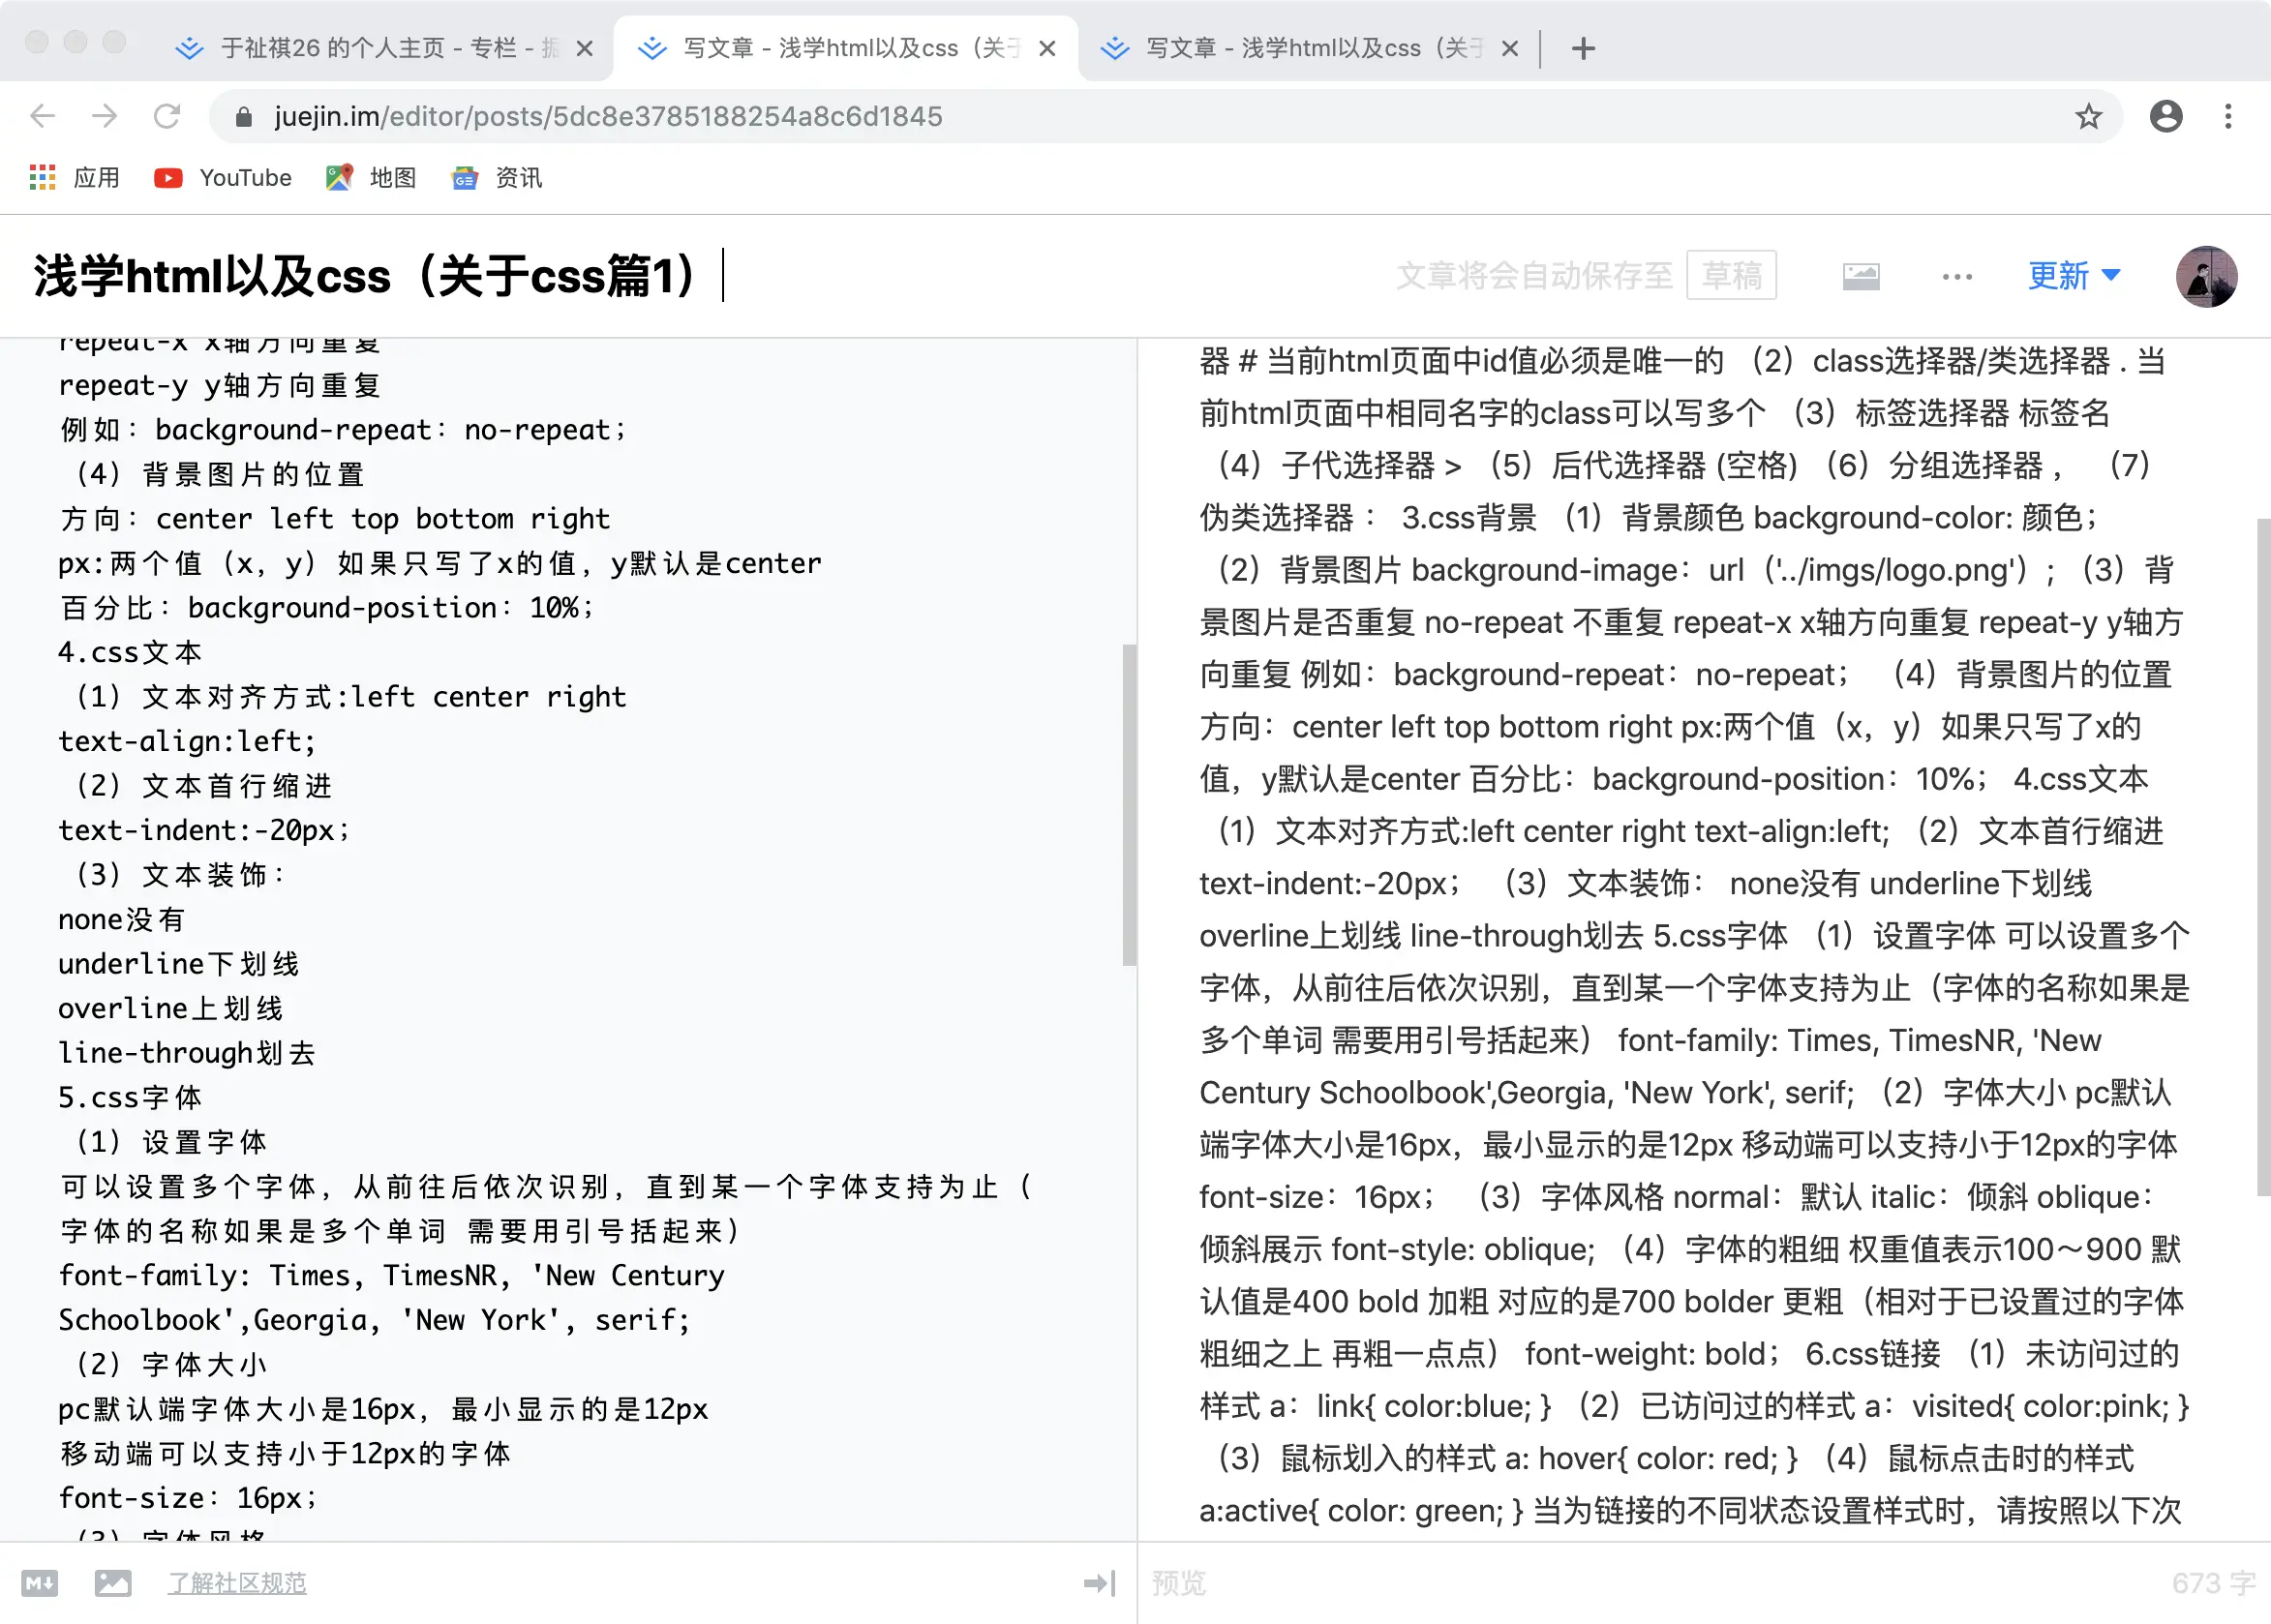Bookmark this page with the star icon
The height and width of the screenshot is (1624, 2271).
tap(2088, 117)
